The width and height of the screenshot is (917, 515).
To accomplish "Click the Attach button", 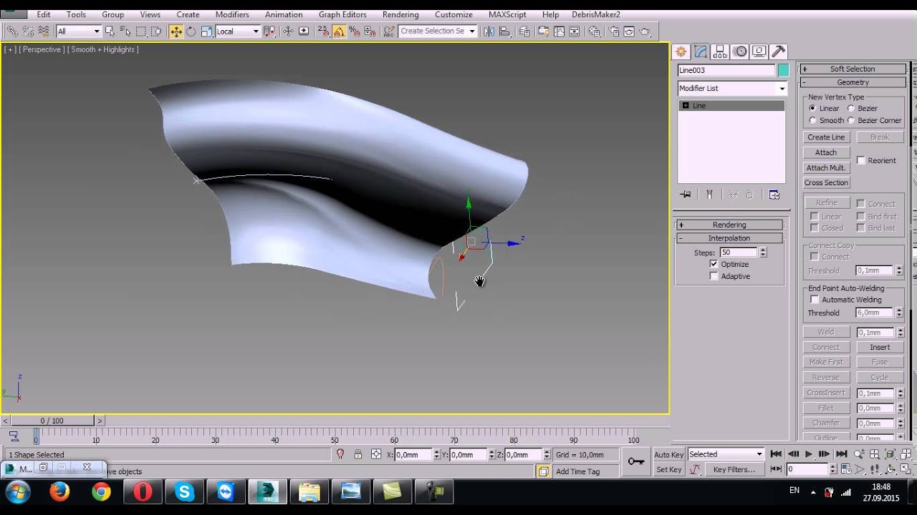I will pyautogui.click(x=826, y=152).
